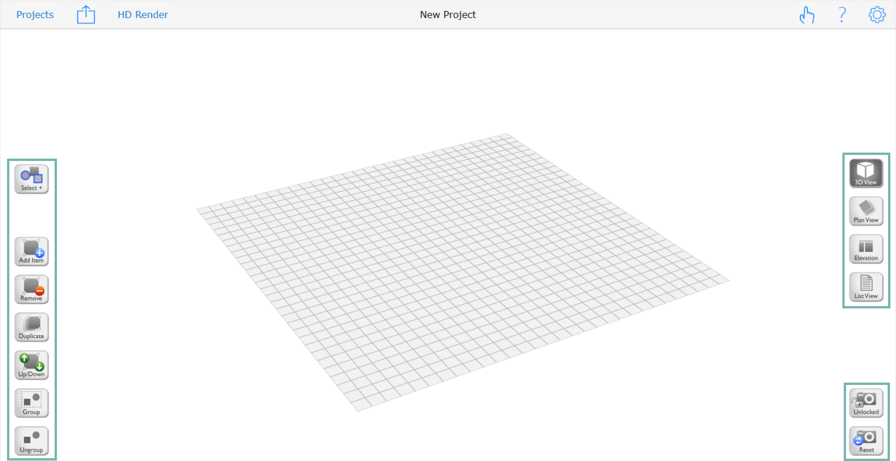Switch to Elevation view
The width and height of the screenshot is (896, 461).
coord(866,249)
